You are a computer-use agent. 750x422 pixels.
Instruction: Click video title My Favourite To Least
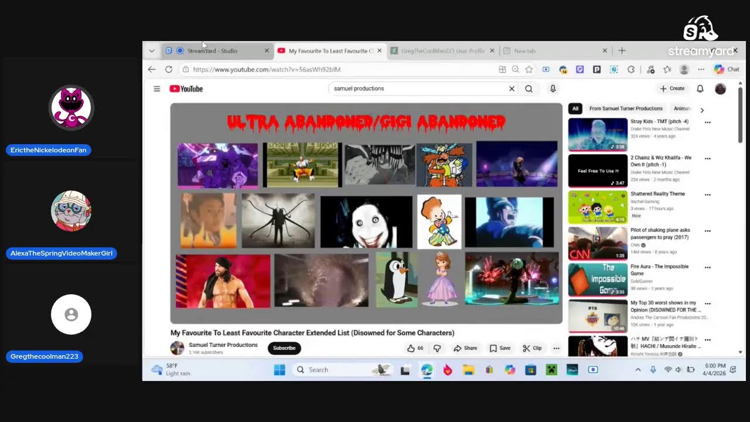312,333
